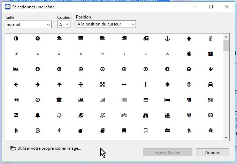Screen dimensions: 237x164
Task: Open the Taille size dropdown
Action: [28, 24]
